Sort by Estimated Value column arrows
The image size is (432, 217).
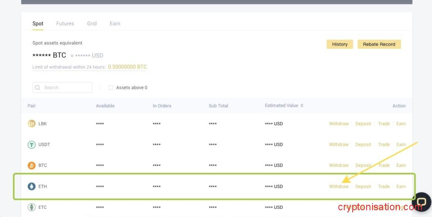(x=302, y=106)
